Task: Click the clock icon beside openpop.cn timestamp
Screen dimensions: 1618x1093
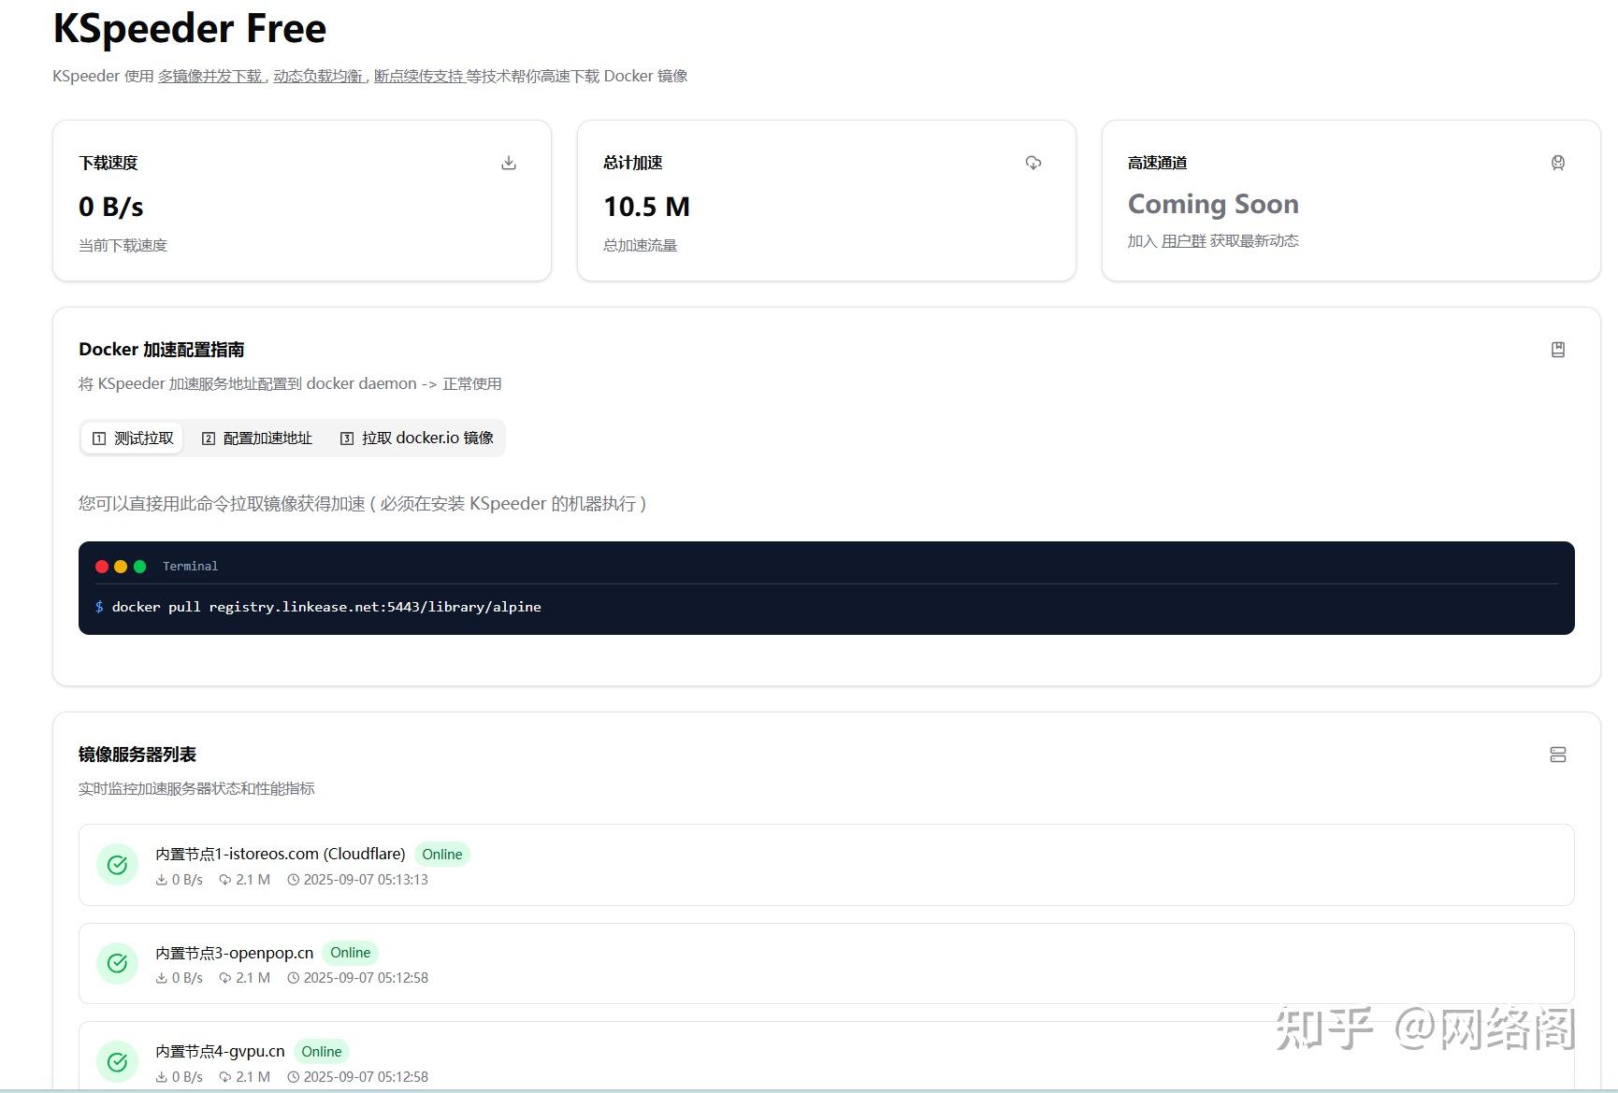Action: click(292, 978)
